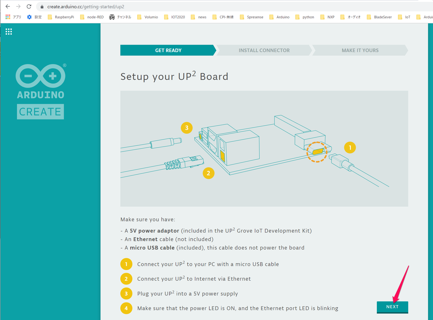
Task: Click the text 'Make sure you have:'
Action: point(148,220)
